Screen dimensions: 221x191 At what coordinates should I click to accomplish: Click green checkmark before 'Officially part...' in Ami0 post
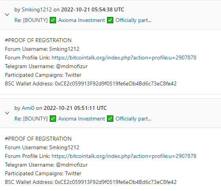click(110, 119)
